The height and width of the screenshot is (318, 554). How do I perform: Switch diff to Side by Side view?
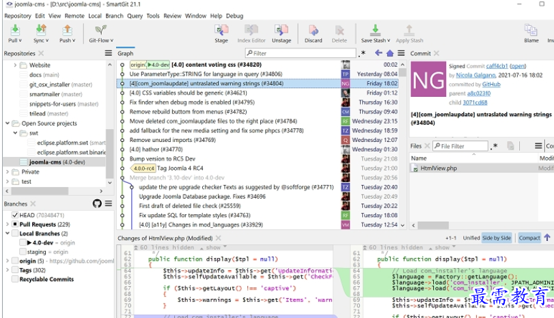pyautogui.click(x=497, y=238)
